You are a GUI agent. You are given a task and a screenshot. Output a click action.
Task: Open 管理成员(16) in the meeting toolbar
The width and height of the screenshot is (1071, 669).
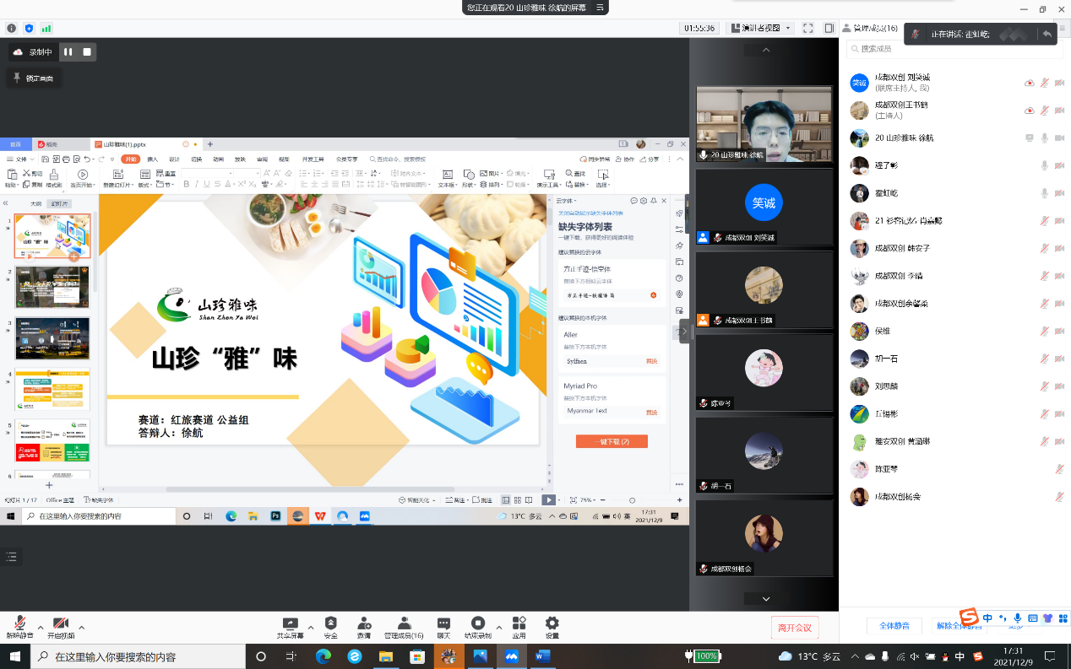pos(404,626)
